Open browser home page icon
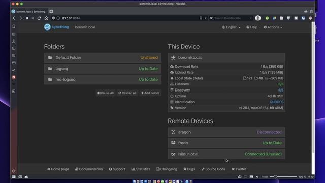Viewport: 325px width, 183px height. pos(46,18)
